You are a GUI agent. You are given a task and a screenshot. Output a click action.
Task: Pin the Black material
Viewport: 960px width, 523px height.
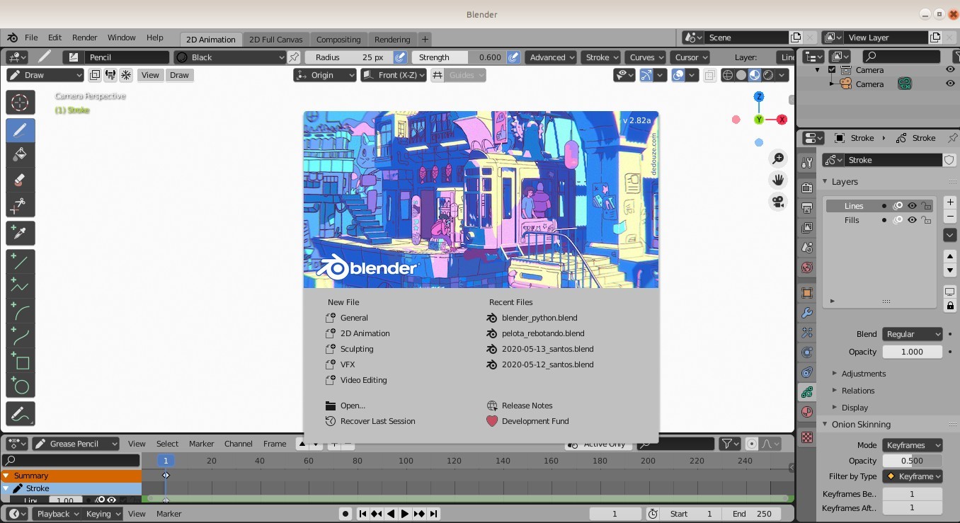pos(295,57)
